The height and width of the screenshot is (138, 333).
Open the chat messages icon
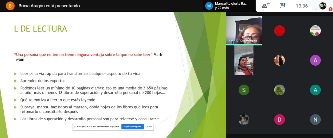[282, 6]
